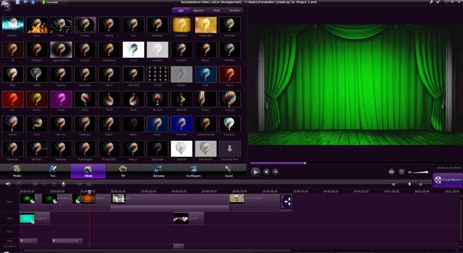Take a snapshot with the camera icon
Image resolution: width=463 pixels, height=253 pixels.
tap(391, 172)
